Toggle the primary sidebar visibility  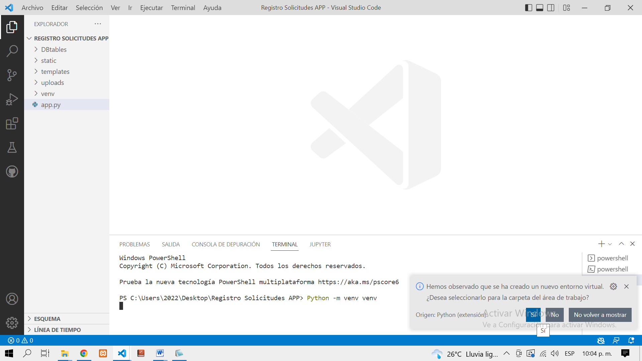coord(528,7)
